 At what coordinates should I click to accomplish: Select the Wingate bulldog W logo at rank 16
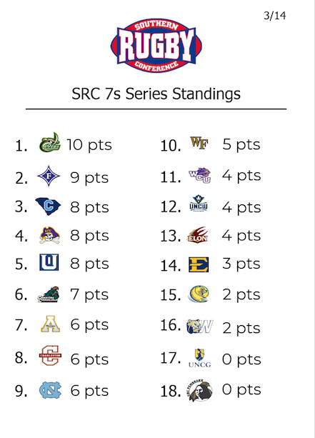tap(200, 327)
